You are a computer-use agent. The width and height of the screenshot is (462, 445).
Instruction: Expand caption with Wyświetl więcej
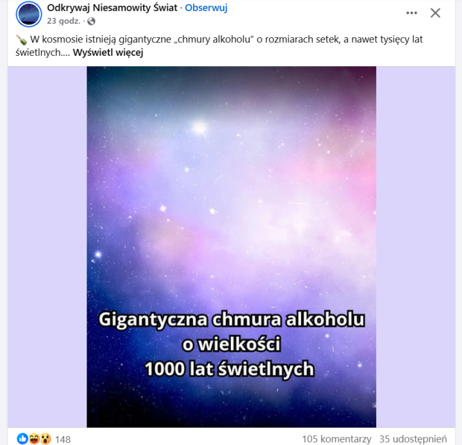pyautogui.click(x=108, y=53)
